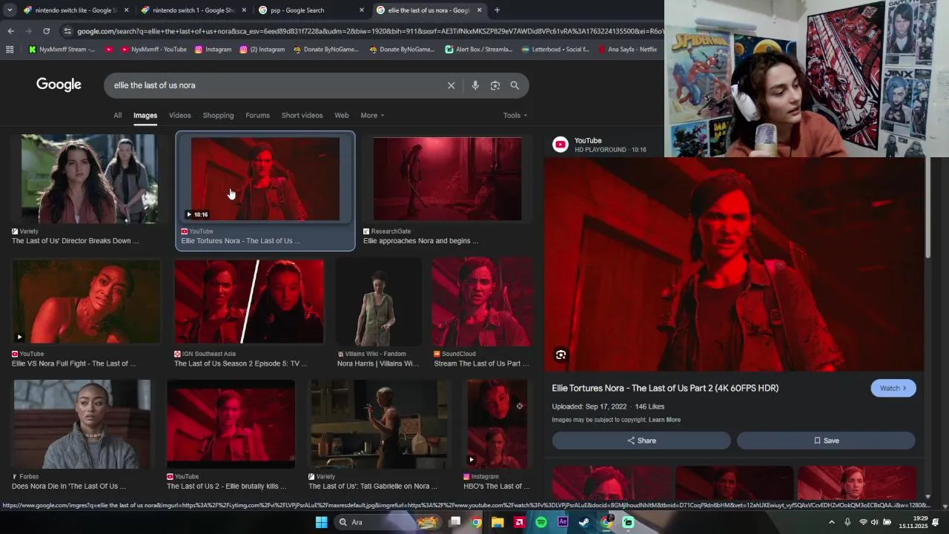Click the YouTube channel icon in the preview panel
Image resolution: width=949 pixels, height=534 pixels.
(561, 145)
